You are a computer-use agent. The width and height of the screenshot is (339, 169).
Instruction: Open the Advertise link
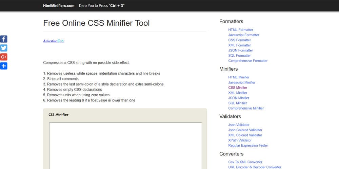[x=50, y=41]
